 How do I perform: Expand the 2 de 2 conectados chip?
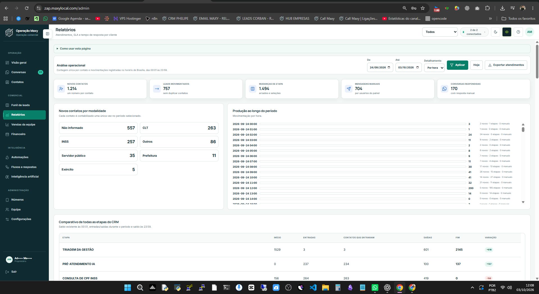click(x=474, y=32)
